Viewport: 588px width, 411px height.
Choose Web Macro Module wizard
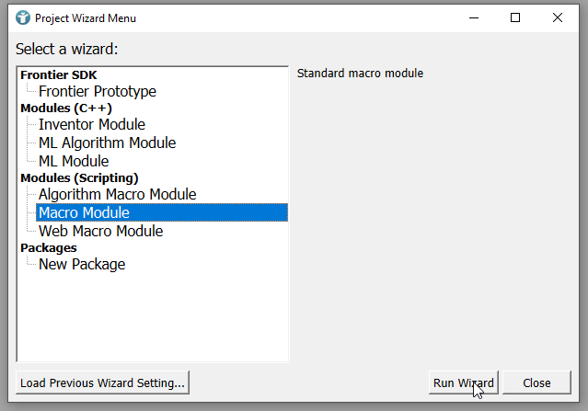tap(100, 231)
